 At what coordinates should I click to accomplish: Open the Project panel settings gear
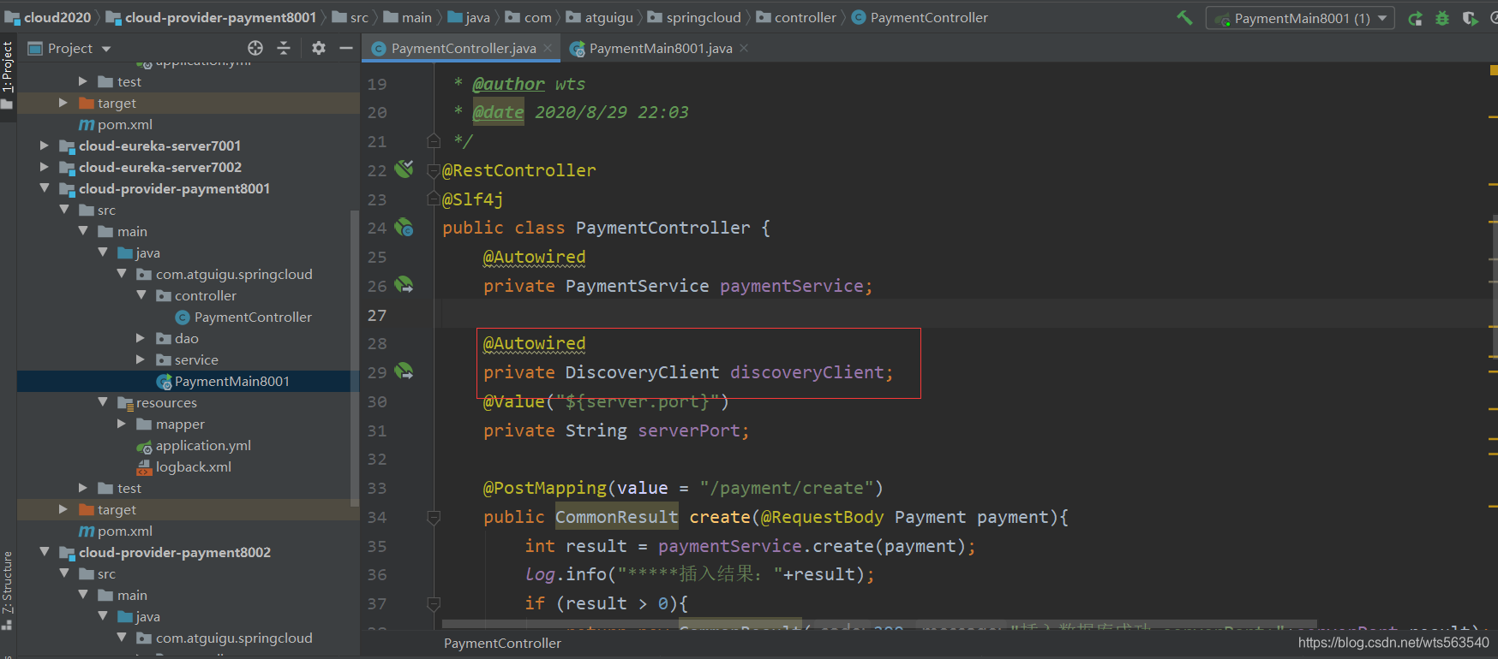(319, 48)
